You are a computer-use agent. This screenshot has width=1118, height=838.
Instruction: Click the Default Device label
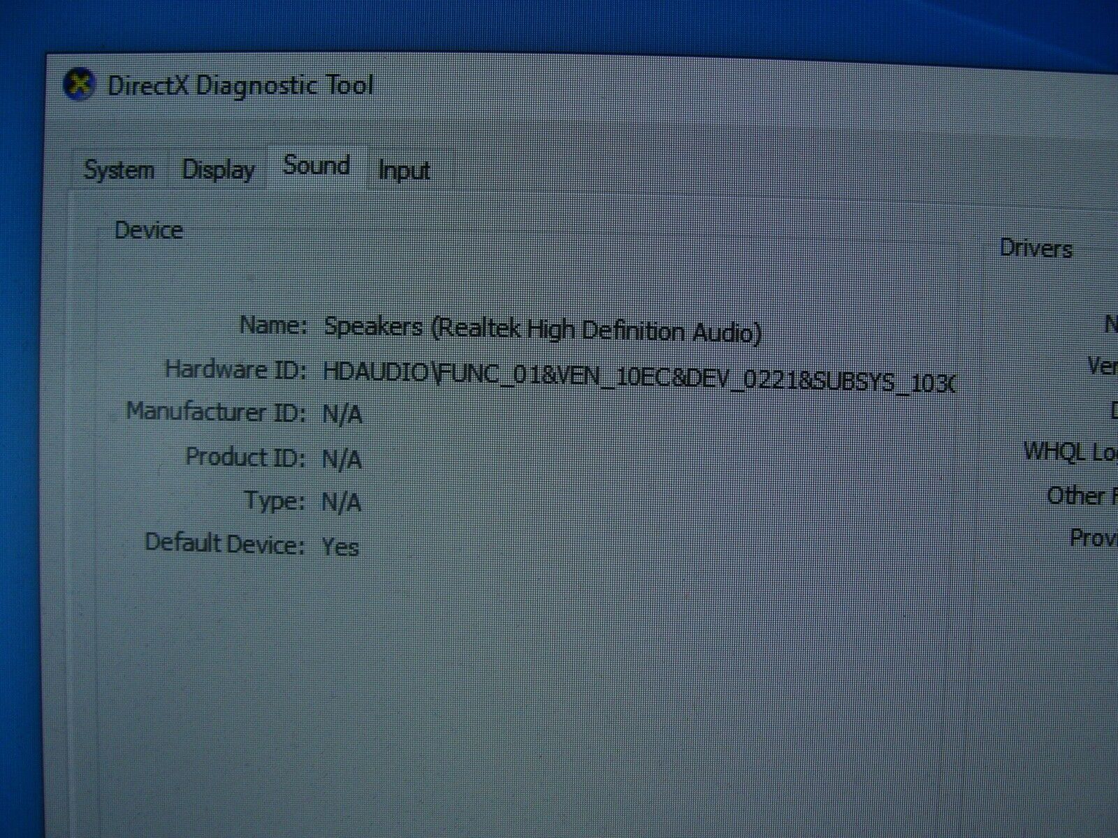225,543
